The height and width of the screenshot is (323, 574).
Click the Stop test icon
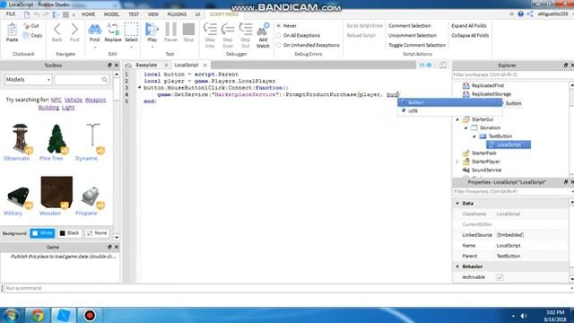(x=188, y=30)
